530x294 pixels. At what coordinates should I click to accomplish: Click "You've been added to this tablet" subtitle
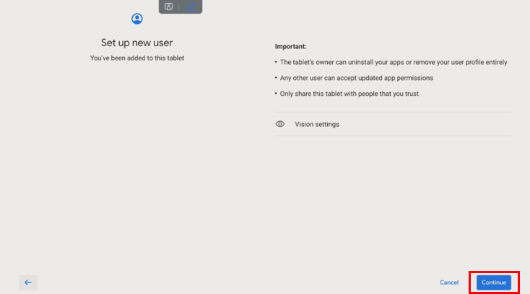click(x=137, y=58)
